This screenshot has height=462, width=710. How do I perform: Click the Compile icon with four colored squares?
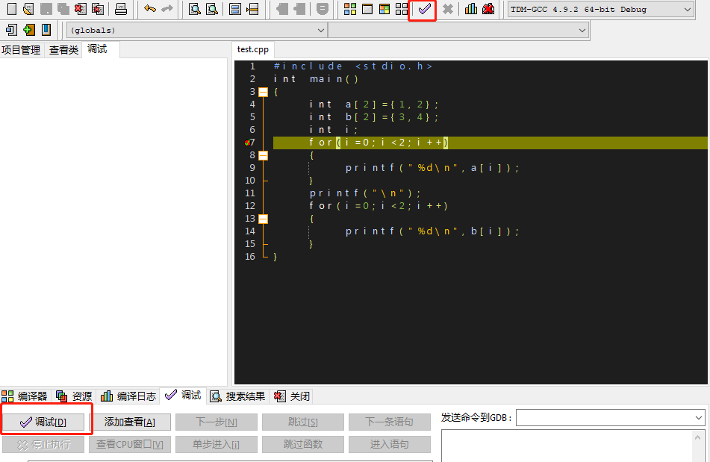(349, 10)
